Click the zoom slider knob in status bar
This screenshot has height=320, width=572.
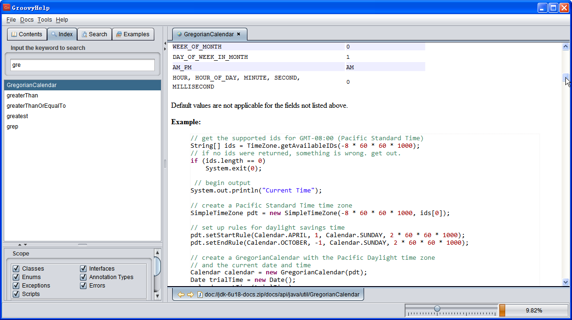point(437,309)
